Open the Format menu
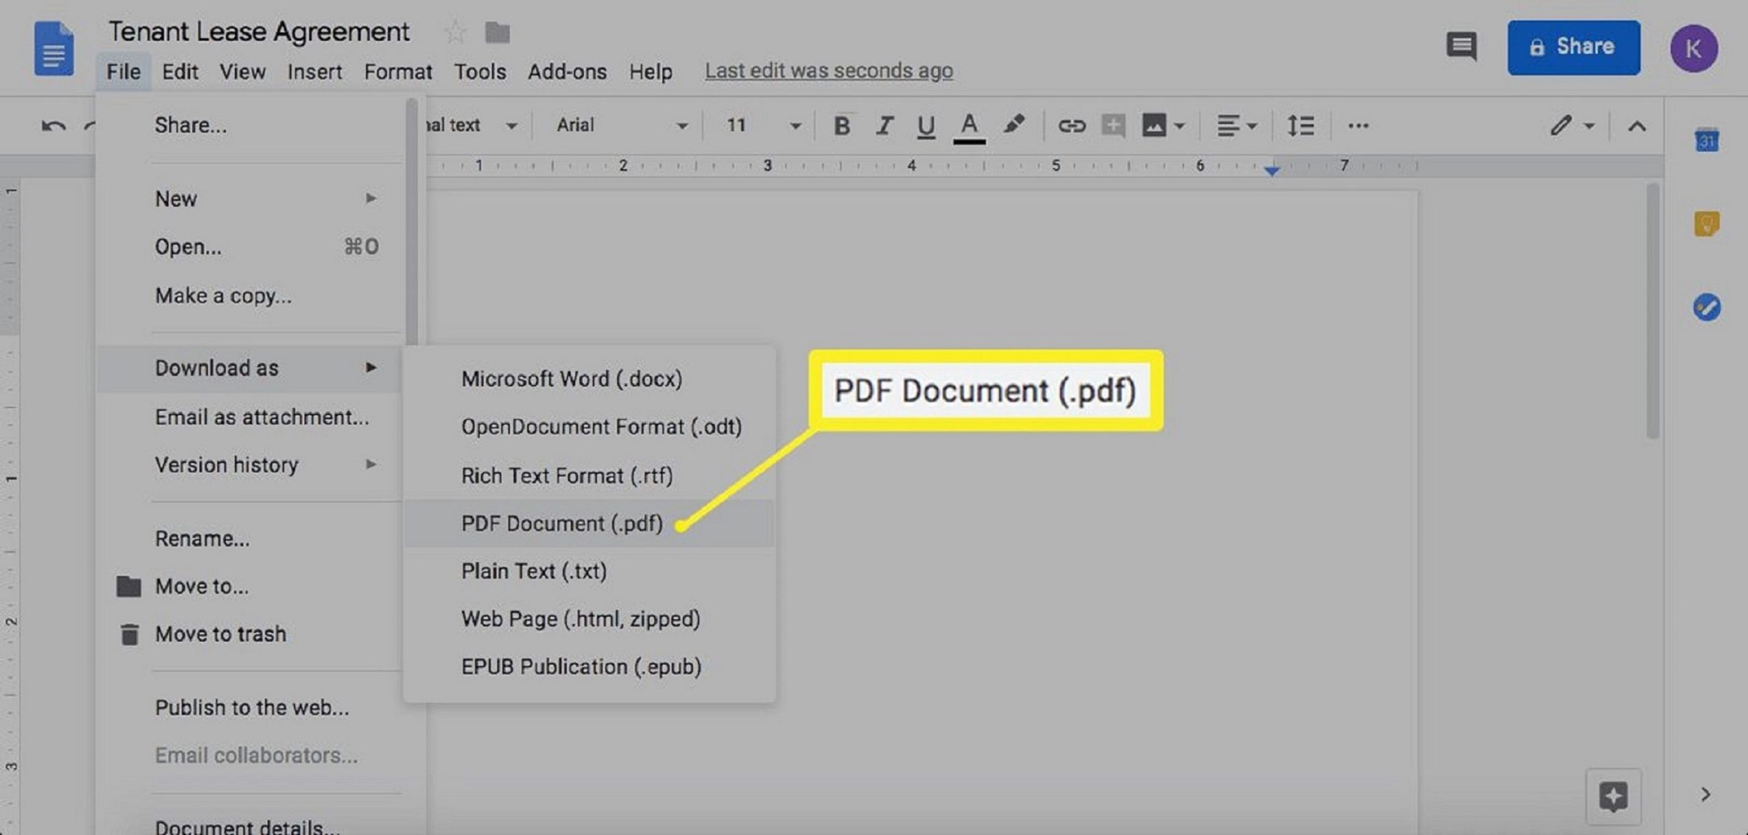 click(x=397, y=72)
